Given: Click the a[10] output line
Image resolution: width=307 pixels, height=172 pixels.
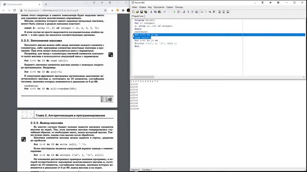Looking at the screenshot, I should [135, 109].
